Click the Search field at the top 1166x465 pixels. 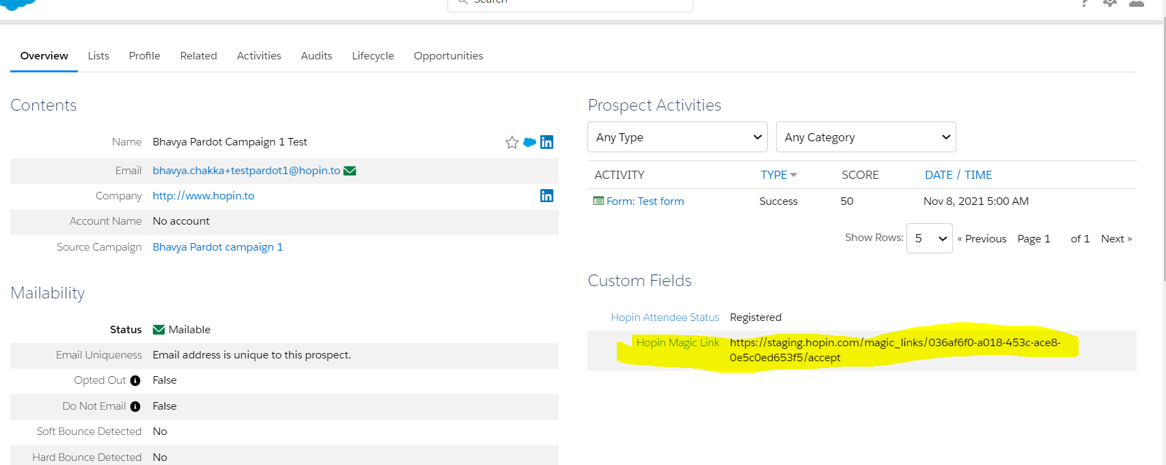coord(570,3)
